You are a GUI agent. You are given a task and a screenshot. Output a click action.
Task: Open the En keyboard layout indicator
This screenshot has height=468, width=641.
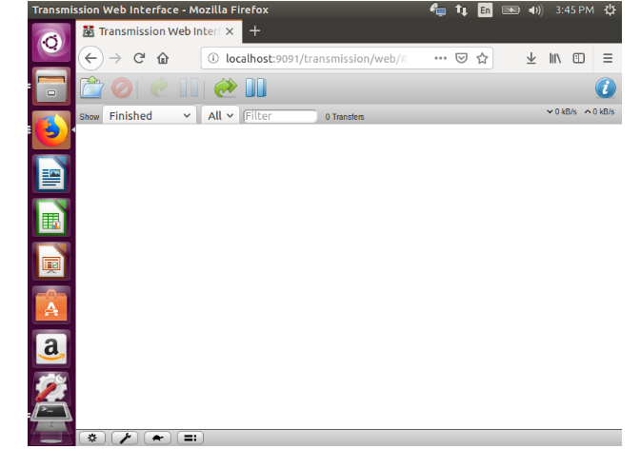tap(485, 10)
